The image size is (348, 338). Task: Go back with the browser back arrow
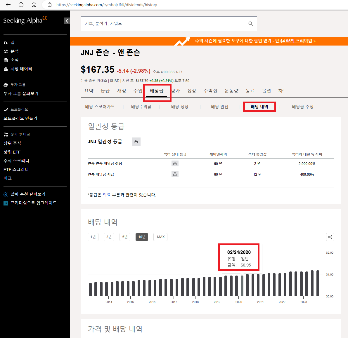[x=8, y=5]
